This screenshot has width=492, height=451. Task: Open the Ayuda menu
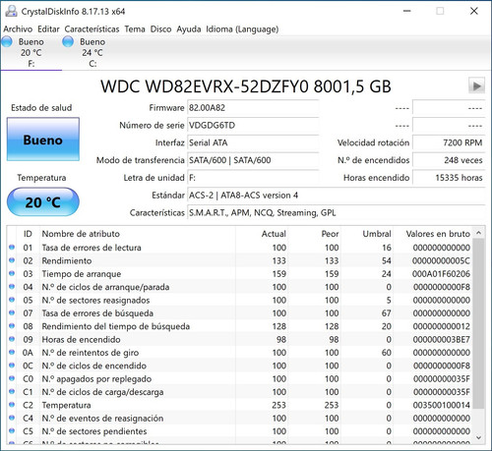click(x=189, y=29)
